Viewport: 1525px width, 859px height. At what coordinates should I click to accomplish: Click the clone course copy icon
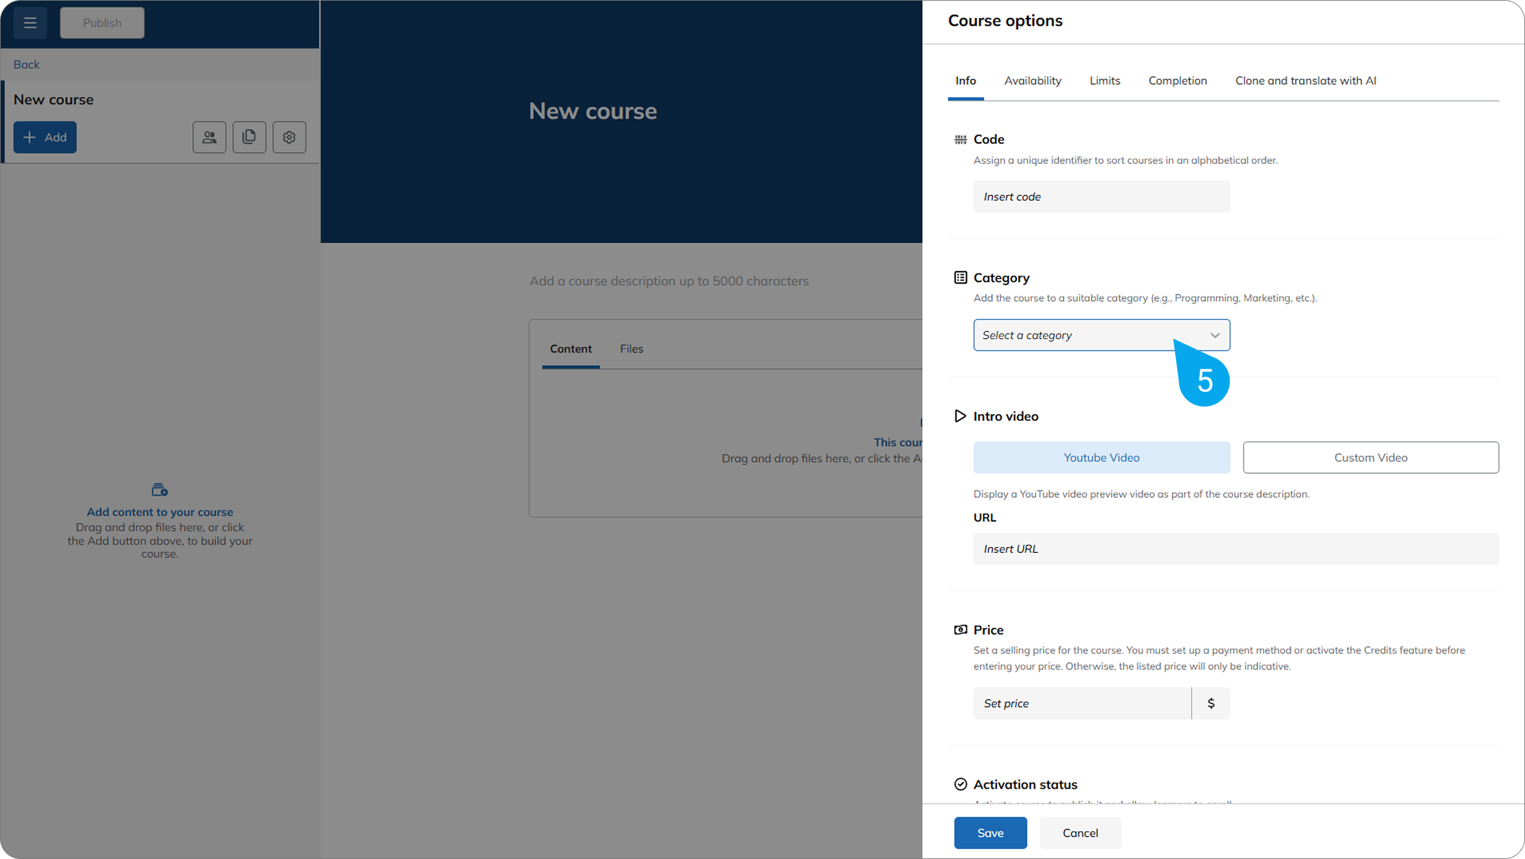(249, 137)
